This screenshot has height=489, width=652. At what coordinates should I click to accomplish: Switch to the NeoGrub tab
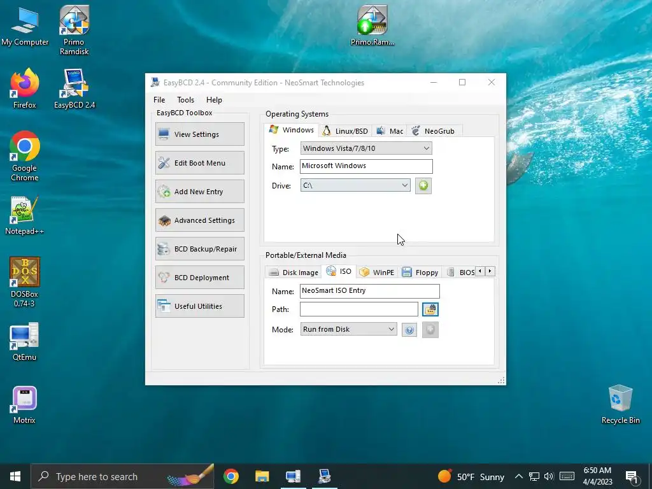433,131
